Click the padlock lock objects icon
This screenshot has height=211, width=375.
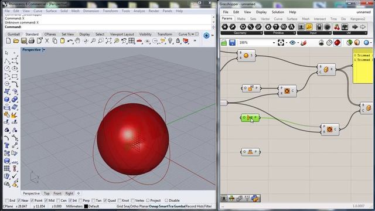pos(178,41)
